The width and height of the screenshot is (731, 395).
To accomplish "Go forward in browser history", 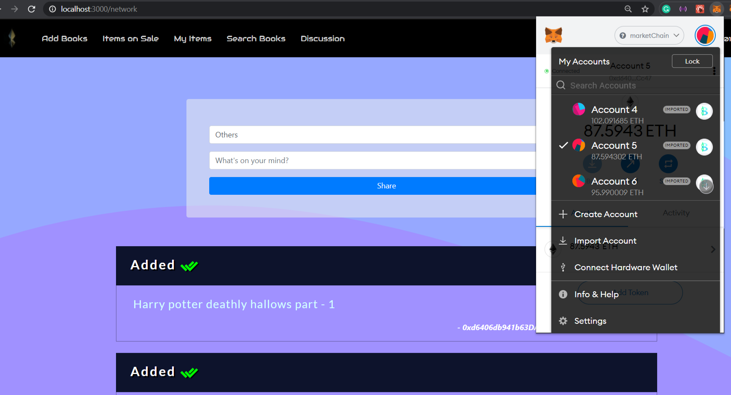I will (x=14, y=9).
